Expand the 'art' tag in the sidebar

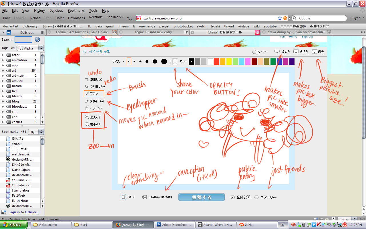tap(3, 70)
